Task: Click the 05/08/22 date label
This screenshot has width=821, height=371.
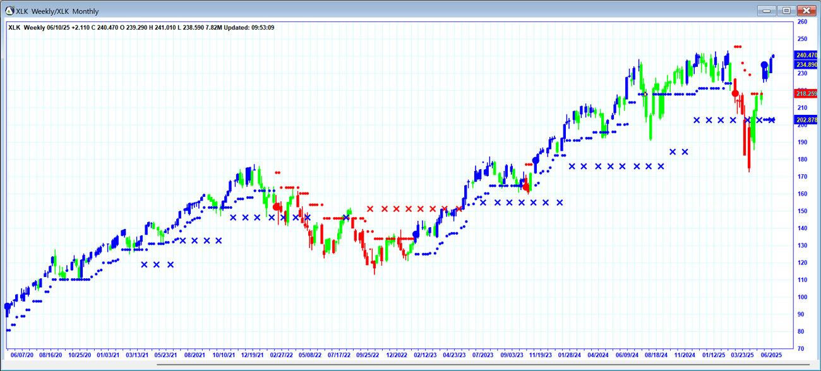Action: (x=310, y=355)
